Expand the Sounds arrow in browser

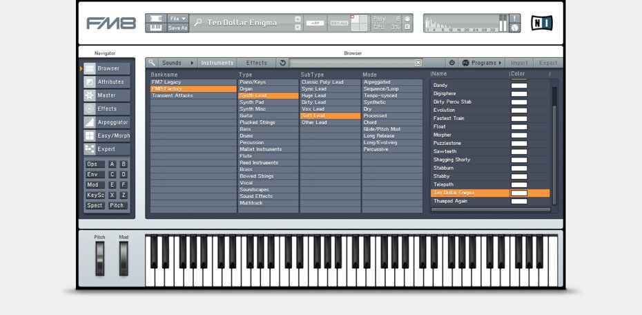tap(192, 63)
